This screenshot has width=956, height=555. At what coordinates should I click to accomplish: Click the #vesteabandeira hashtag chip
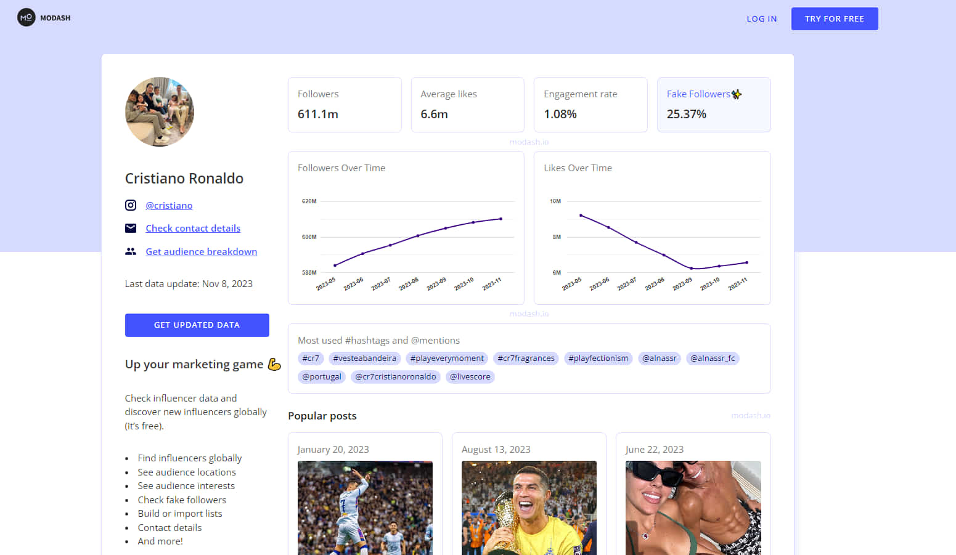[x=365, y=359]
